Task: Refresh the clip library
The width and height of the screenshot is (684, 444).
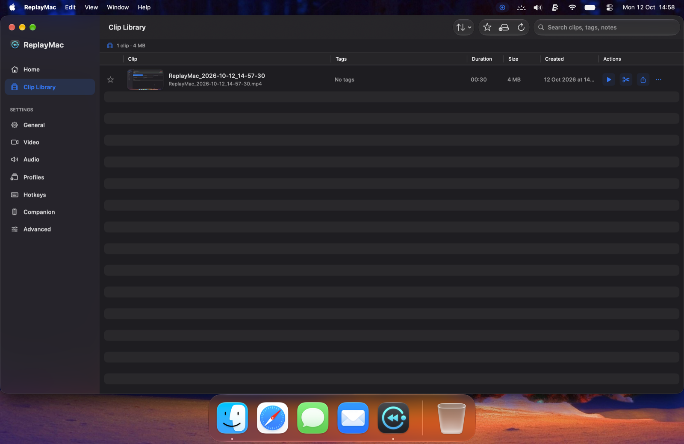Action: [x=521, y=27]
